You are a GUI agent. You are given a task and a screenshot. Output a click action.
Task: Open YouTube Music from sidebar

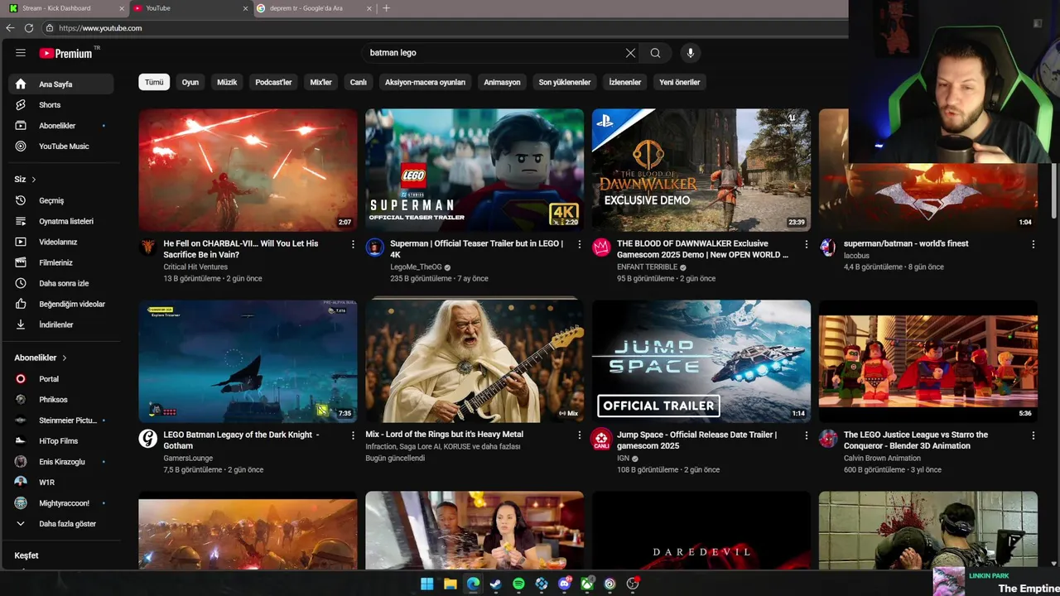point(61,147)
